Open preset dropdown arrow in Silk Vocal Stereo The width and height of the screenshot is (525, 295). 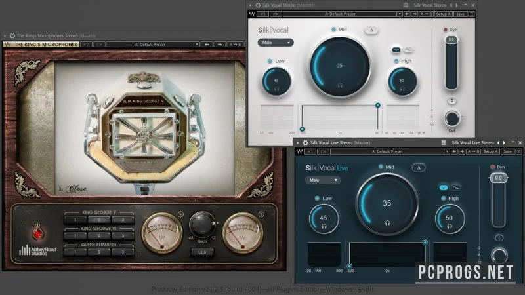(x=398, y=14)
